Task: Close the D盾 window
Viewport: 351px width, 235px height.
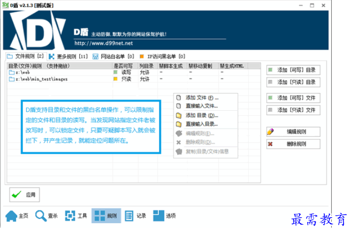Action: [323, 5]
